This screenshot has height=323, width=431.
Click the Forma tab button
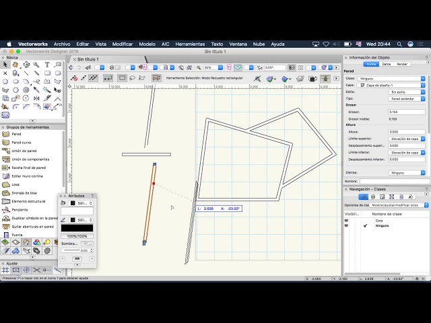pyautogui.click(x=371, y=64)
